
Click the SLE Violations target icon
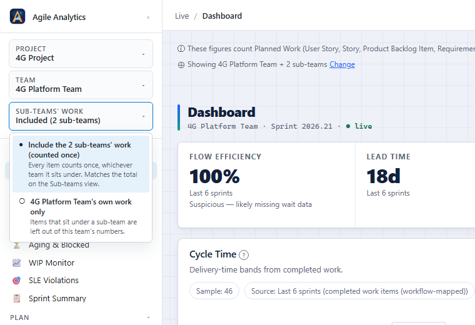coord(17,281)
